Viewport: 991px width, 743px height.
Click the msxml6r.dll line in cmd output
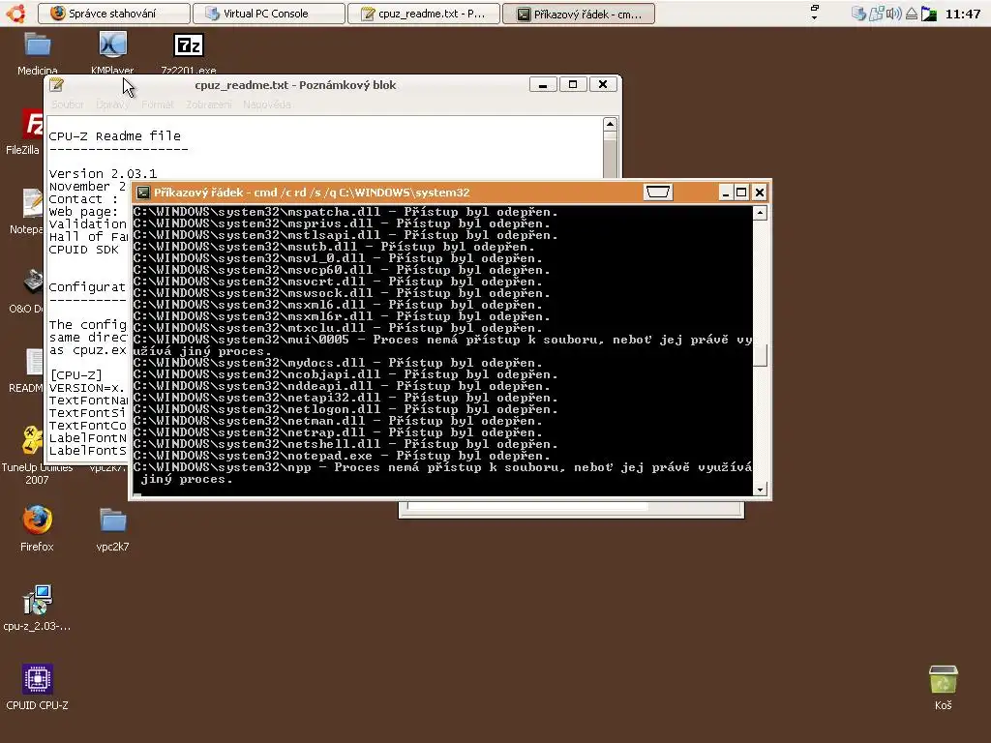coord(342,316)
